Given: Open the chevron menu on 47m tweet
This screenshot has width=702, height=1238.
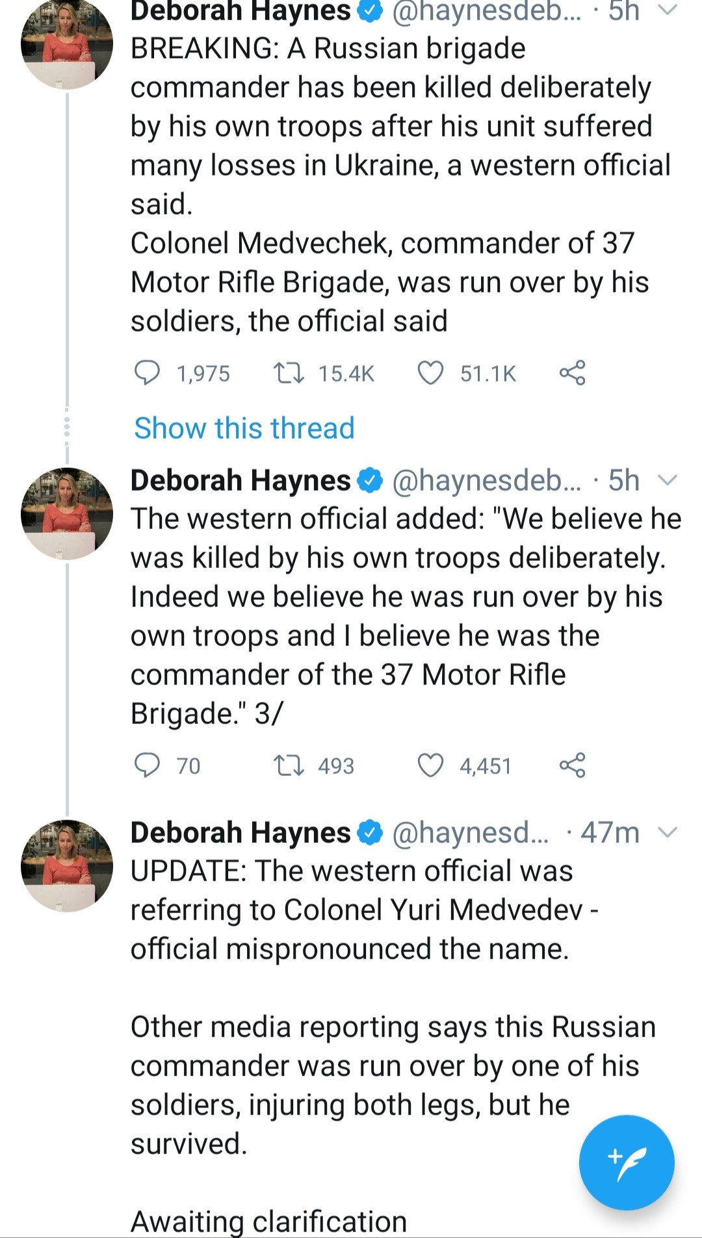Looking at the screenshot, I should [x=668, y=832].
